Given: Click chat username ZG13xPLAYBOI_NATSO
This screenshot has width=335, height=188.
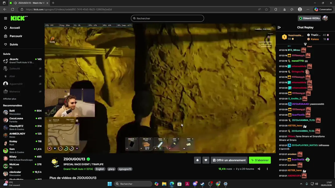Looking at the screenshot, I should (x=305, y=145).
